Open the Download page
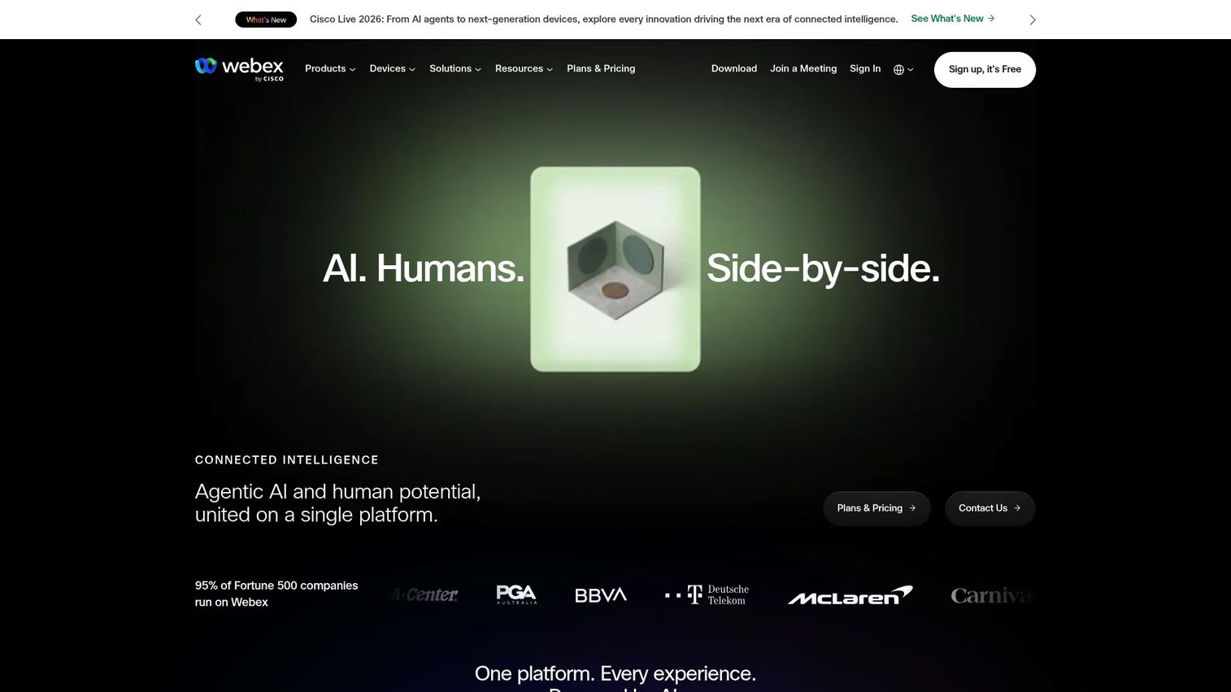 coord(734,69)
